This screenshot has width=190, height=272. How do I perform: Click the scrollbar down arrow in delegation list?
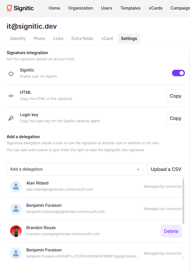[183, 258]
